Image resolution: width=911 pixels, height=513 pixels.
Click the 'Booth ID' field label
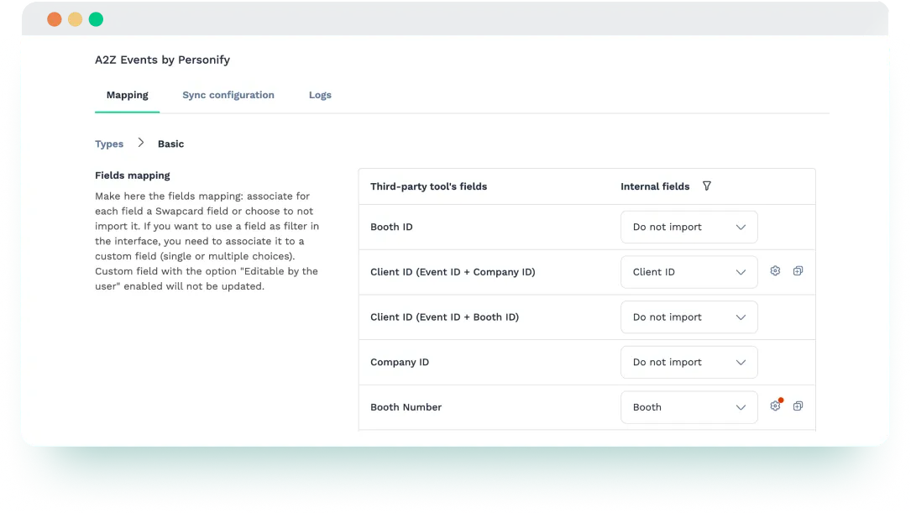click(391, 228)
